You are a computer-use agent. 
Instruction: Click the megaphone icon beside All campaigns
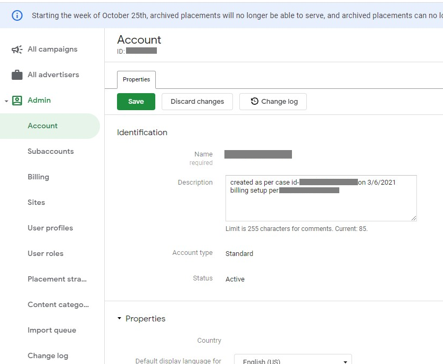[17, 49]
